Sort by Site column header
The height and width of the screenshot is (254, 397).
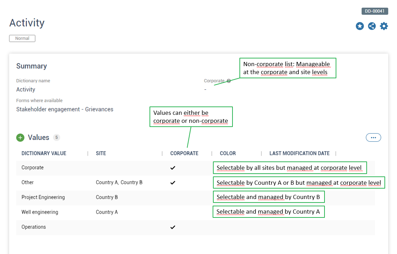tap(101, 153)
